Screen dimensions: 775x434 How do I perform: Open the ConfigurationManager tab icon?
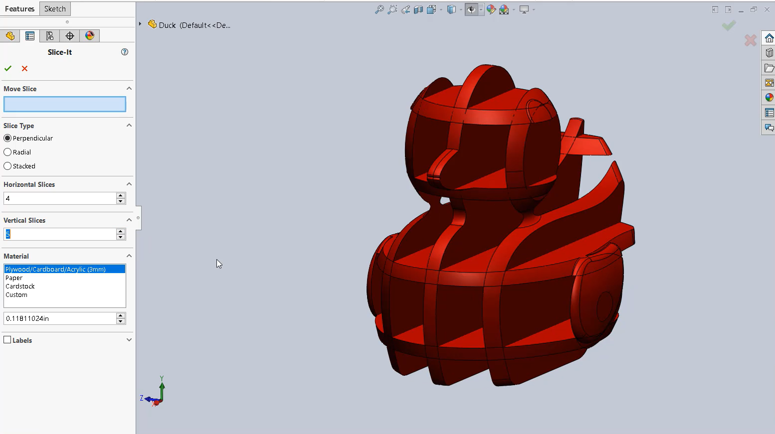(x=49, y=36)
